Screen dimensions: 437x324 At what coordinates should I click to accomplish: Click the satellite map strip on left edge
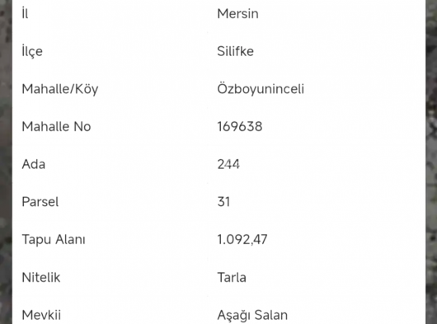[x=6, y=162]
